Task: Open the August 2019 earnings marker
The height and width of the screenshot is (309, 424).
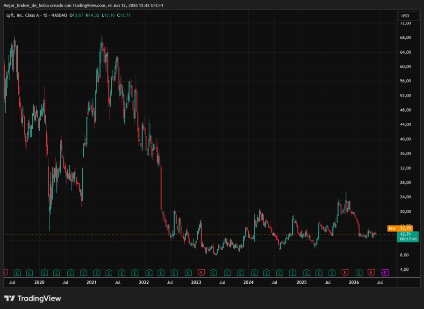Action: click(x=17, y=273)
